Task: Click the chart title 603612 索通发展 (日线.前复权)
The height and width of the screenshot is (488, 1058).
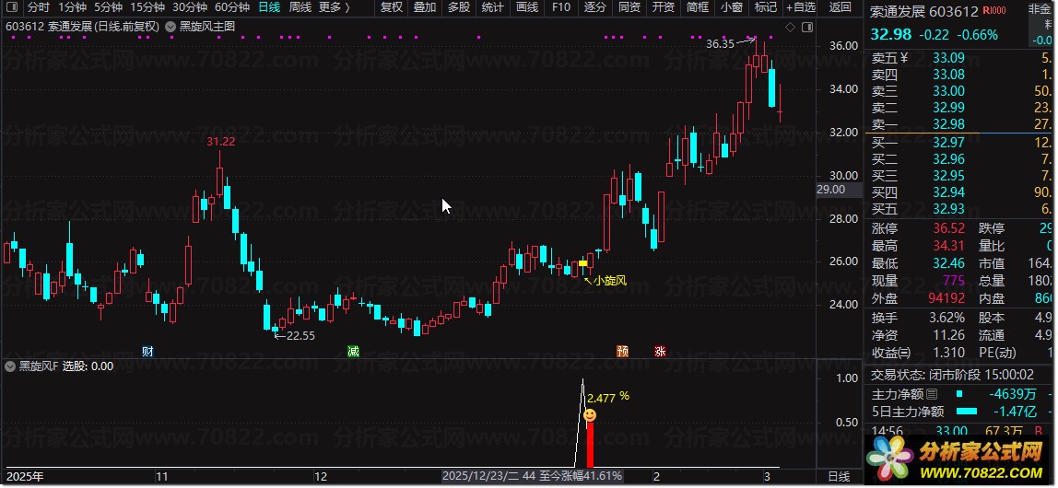Action: (82, 27)
